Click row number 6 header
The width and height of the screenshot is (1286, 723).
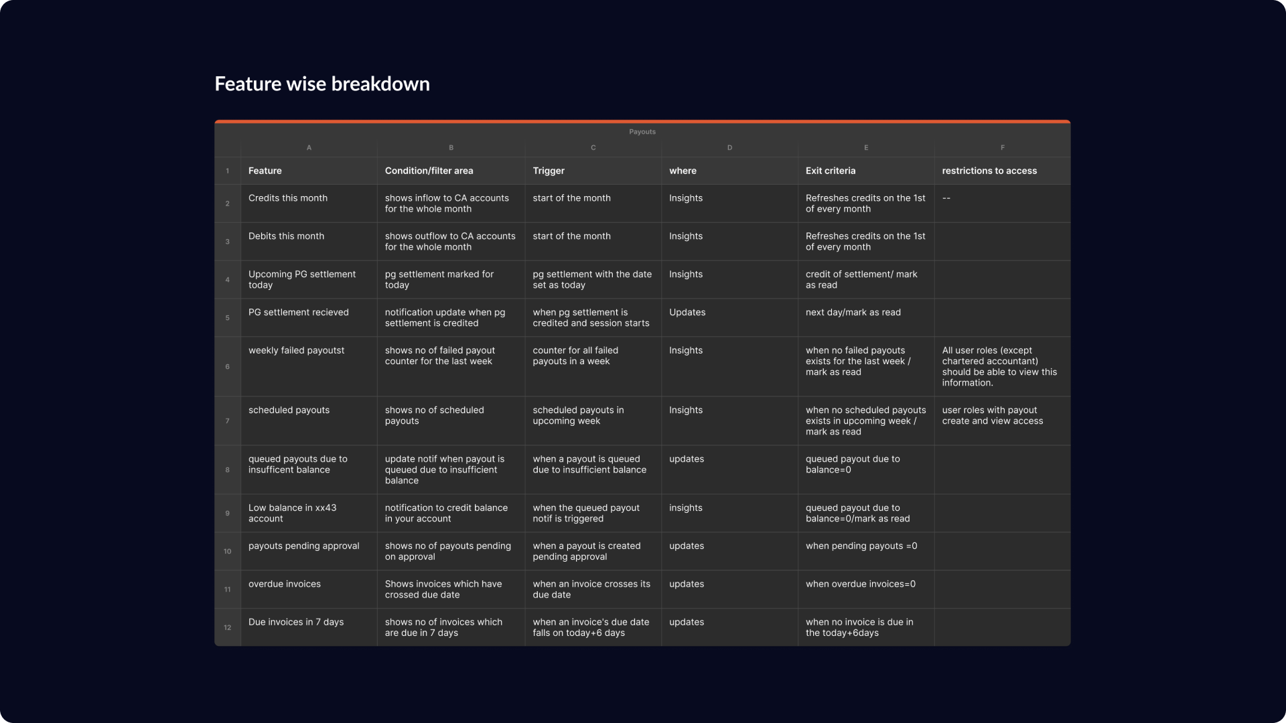pos(227,367)
